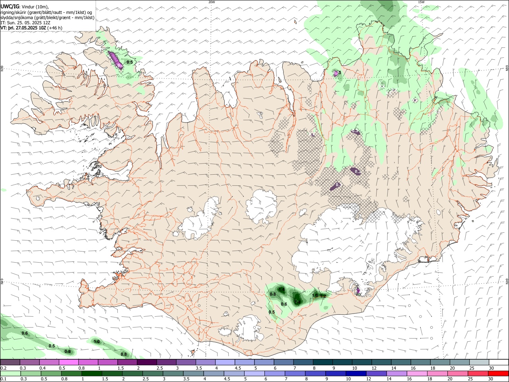
Task: Pick the red-pink bottom-row legend swatch labeled 25
Action: tap(478, 374)
